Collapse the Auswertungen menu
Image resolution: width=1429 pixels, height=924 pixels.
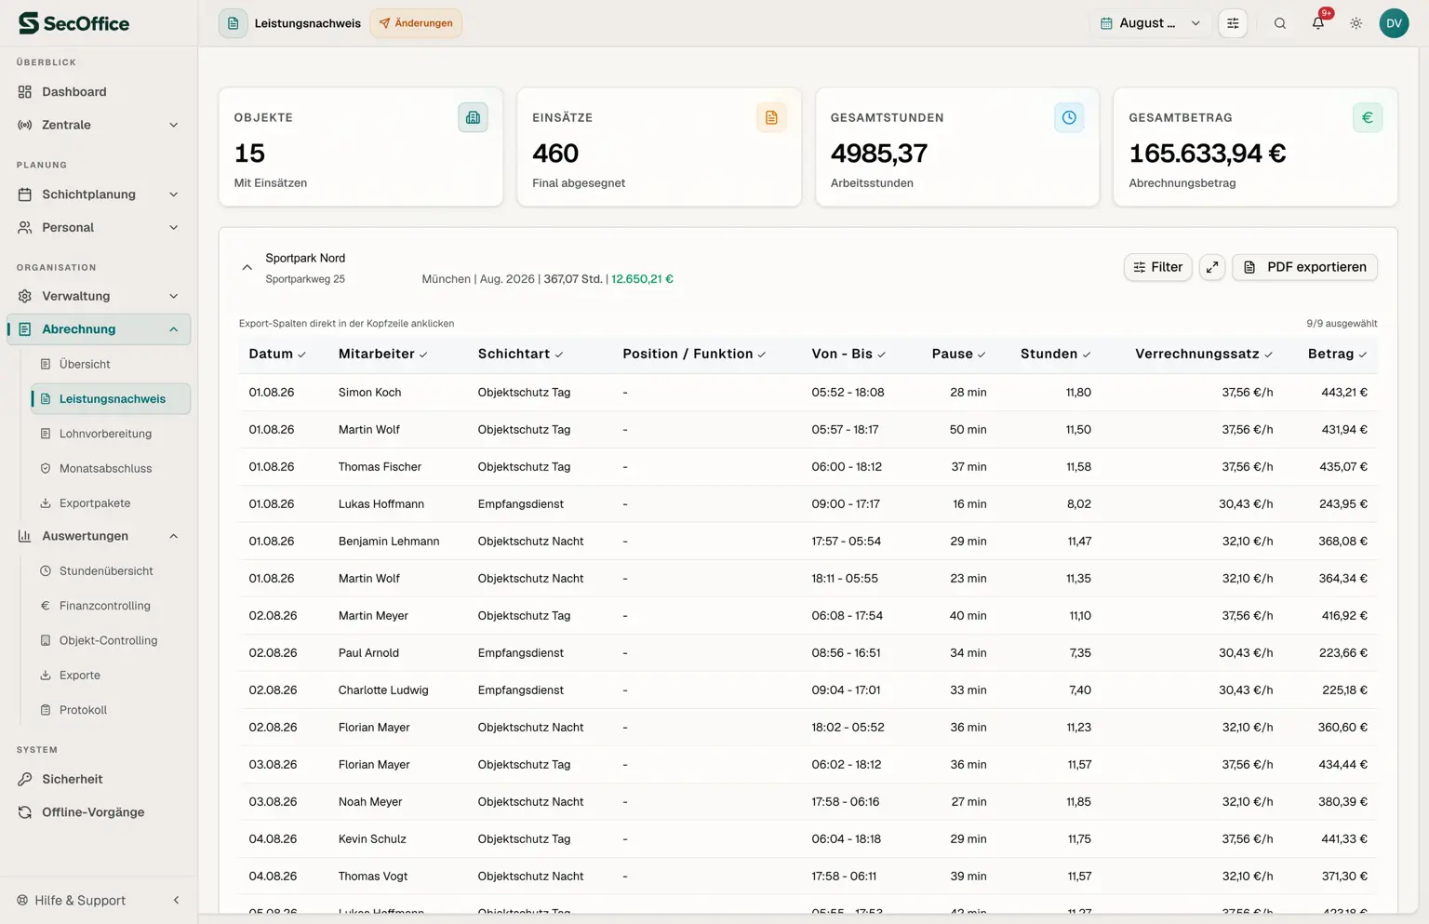click(99, 536)
